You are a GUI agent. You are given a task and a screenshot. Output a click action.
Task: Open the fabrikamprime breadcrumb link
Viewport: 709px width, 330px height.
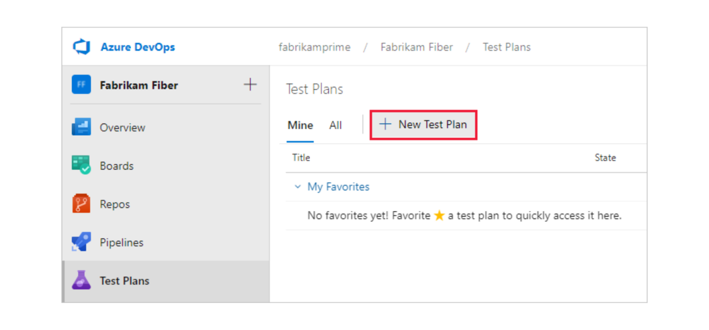click(x=314, y=47)
